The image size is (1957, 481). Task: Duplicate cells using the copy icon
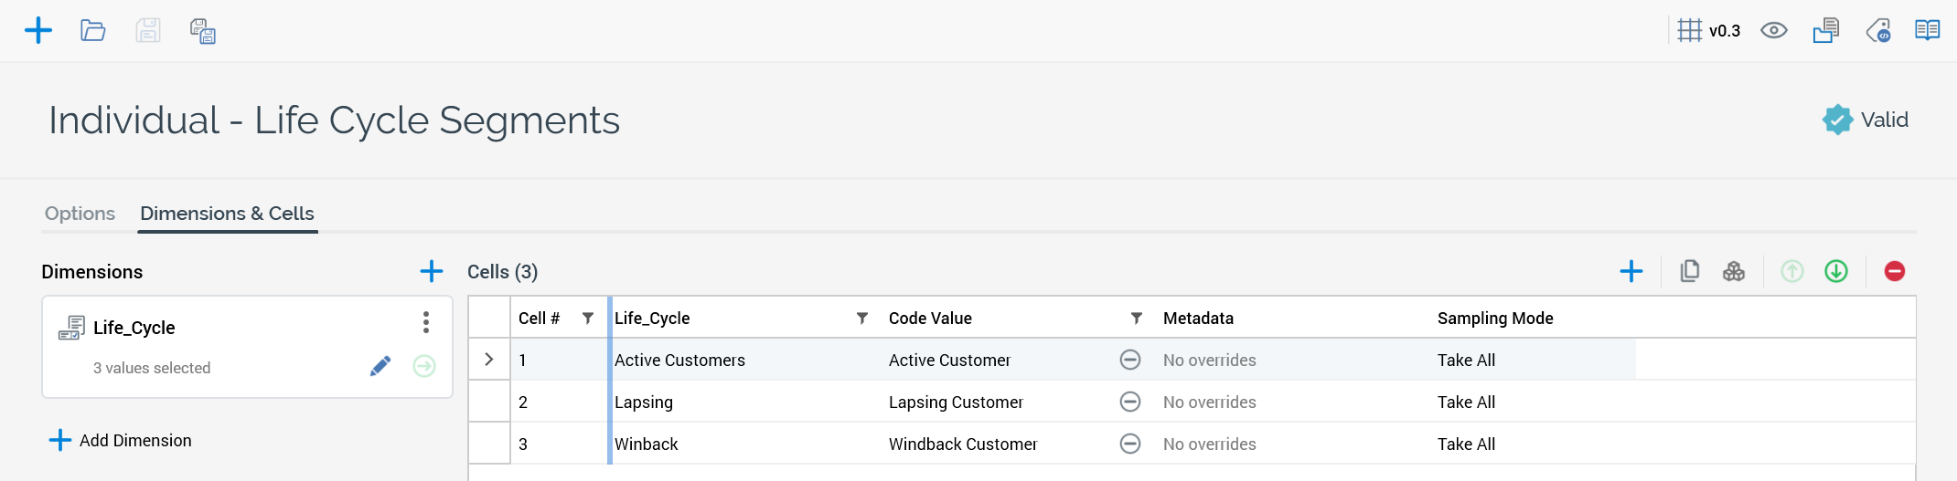[1689, 271]
